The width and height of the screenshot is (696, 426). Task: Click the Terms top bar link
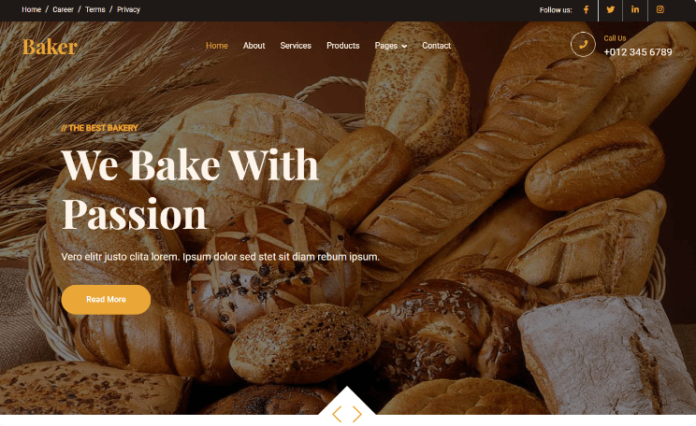point(95,9)
